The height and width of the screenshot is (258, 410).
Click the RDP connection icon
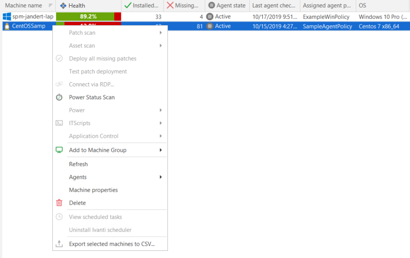click(x=59, y=84)
